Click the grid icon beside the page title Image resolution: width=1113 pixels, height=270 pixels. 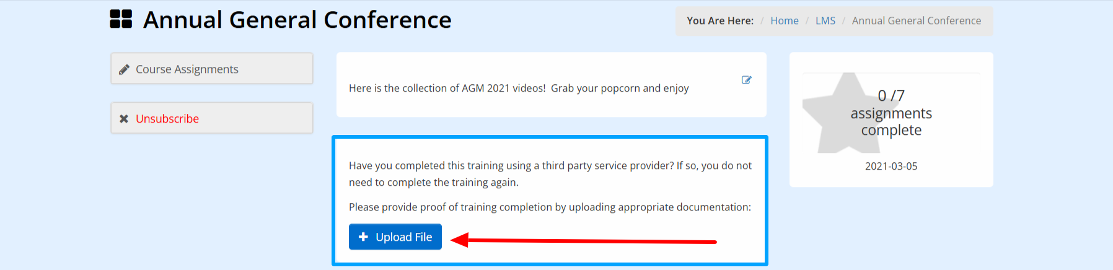pyautogui.click(x=121, y=19)
